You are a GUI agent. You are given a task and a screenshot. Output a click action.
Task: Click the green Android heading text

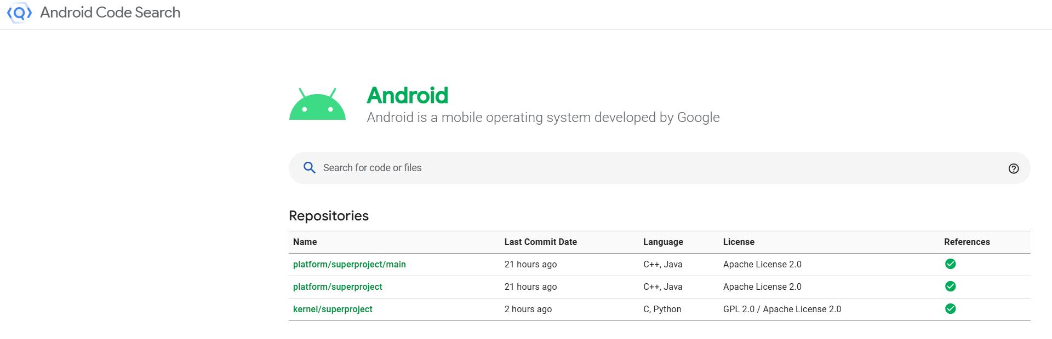(407, 96)
